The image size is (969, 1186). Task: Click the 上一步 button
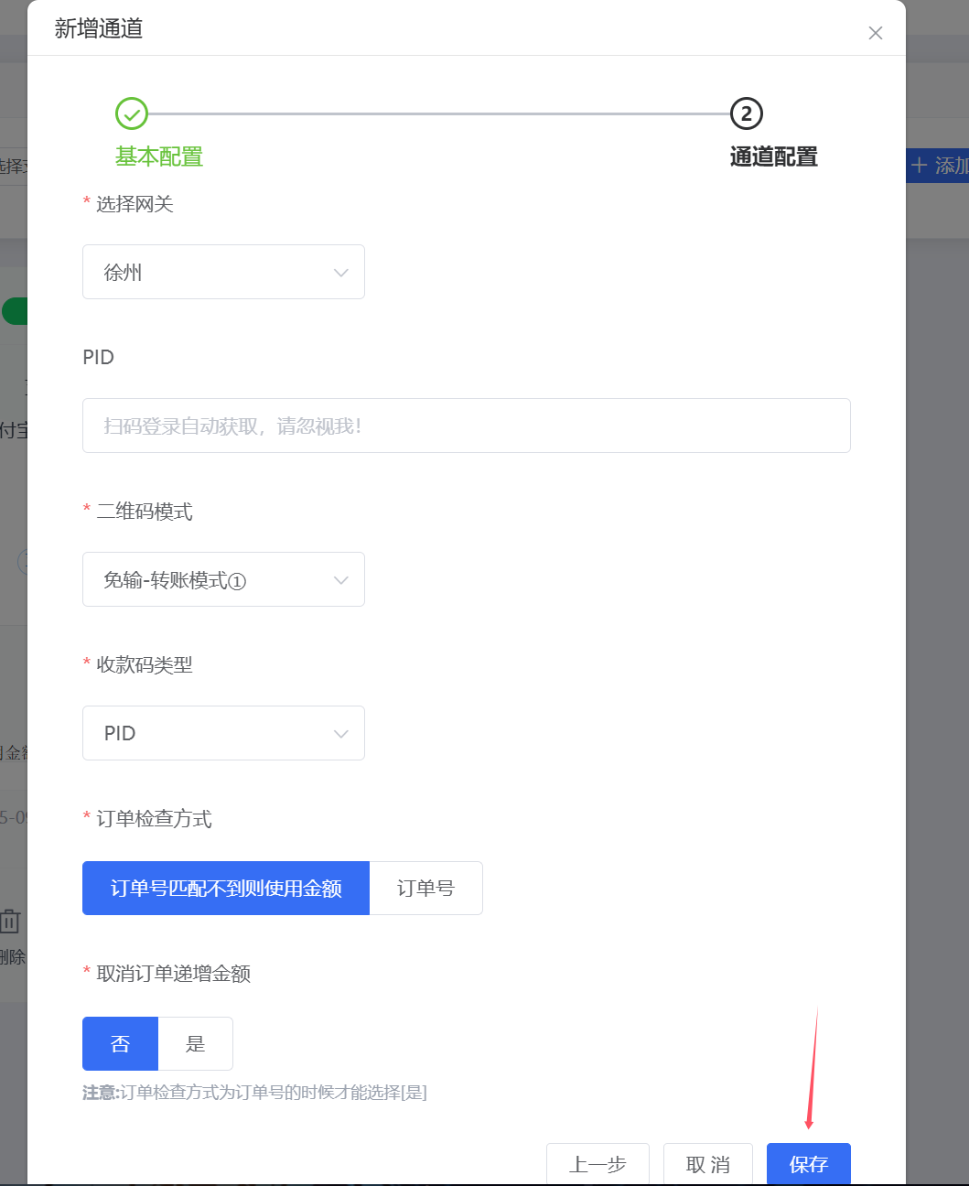point(598,1164)
